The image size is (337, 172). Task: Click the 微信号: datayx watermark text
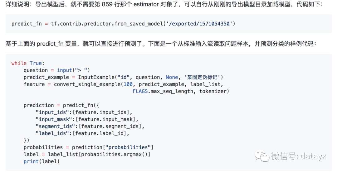coord(299,156)
